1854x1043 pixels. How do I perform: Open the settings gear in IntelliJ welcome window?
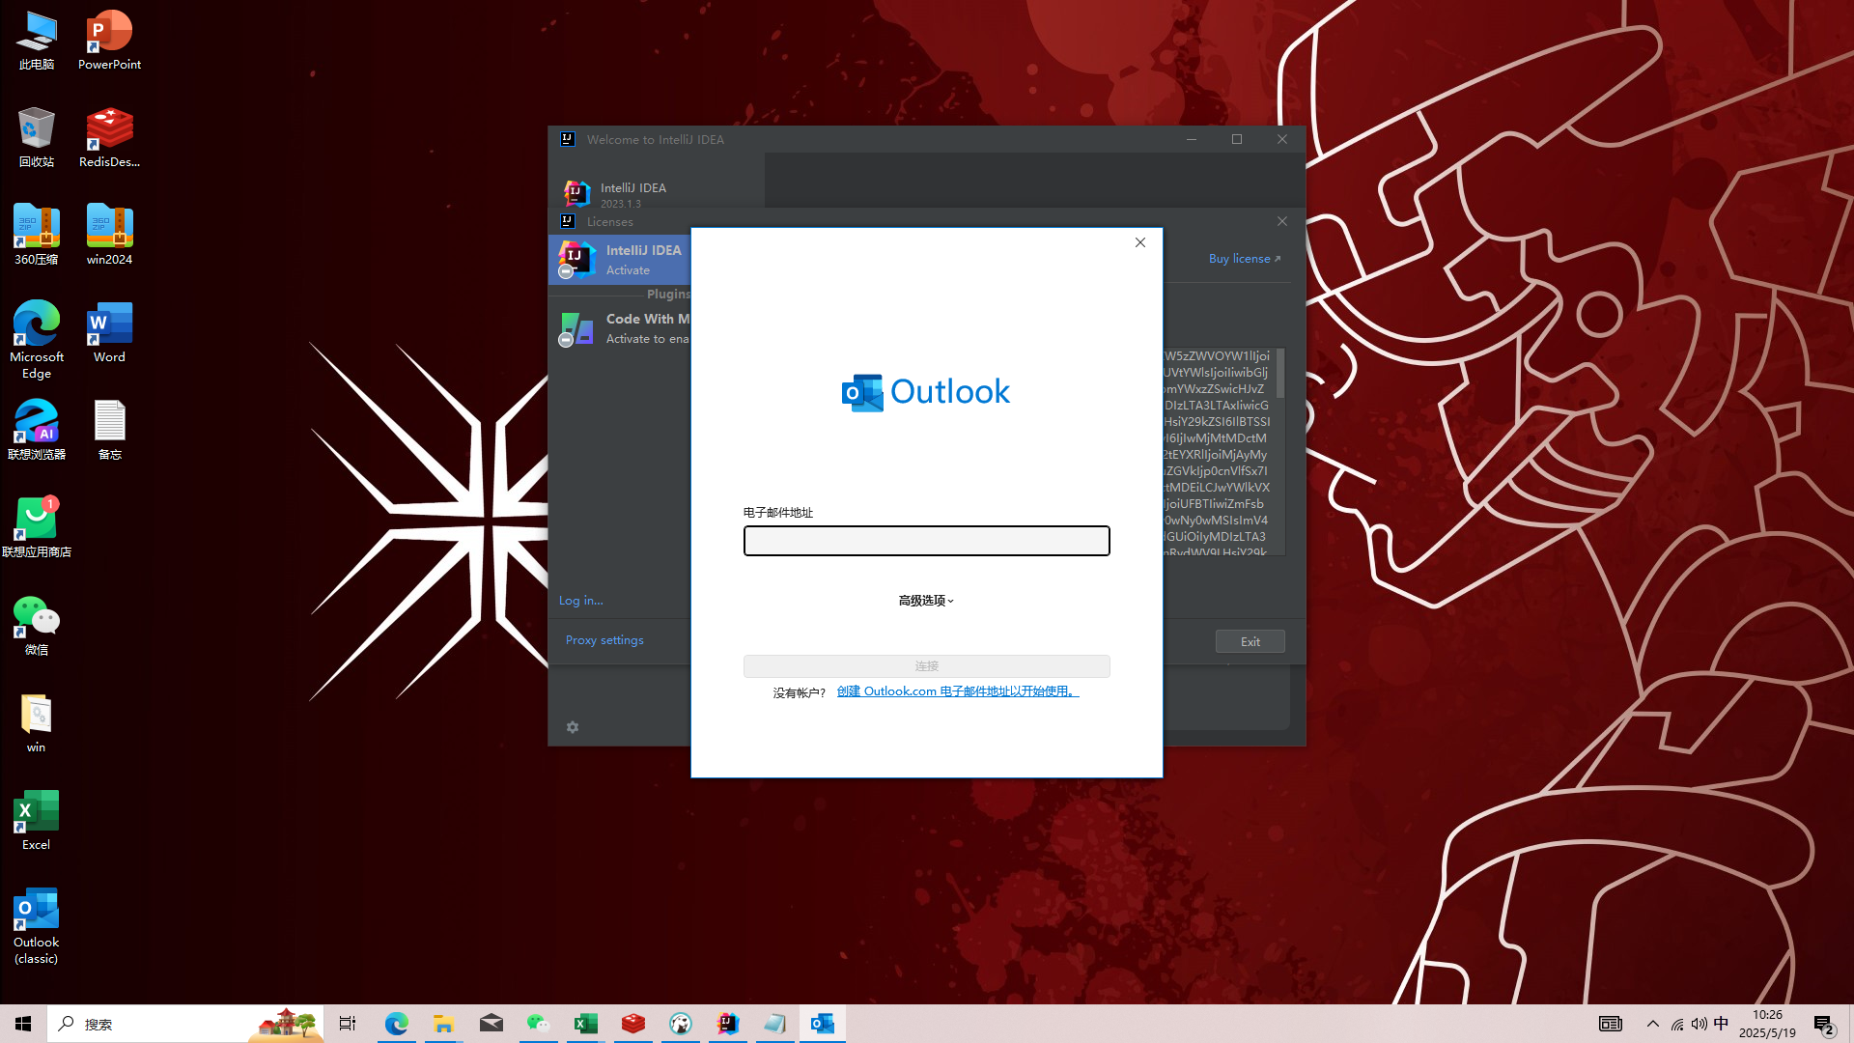pos(573,727)
